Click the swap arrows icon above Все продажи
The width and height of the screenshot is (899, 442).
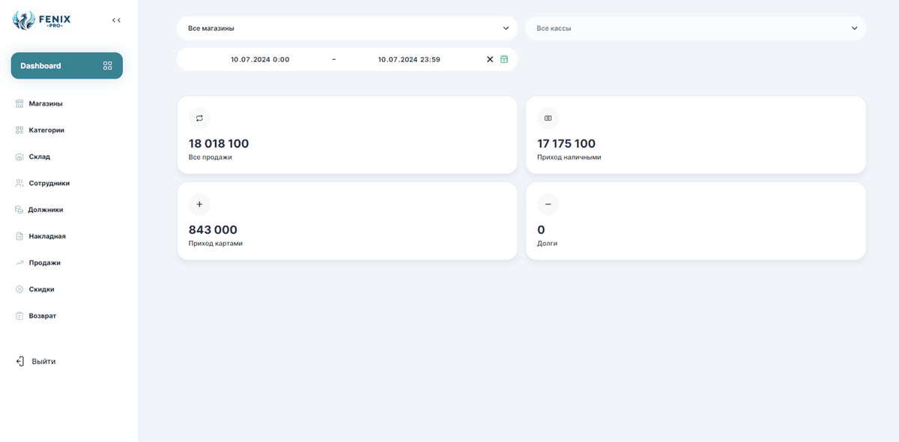click(x=199, y=118)
